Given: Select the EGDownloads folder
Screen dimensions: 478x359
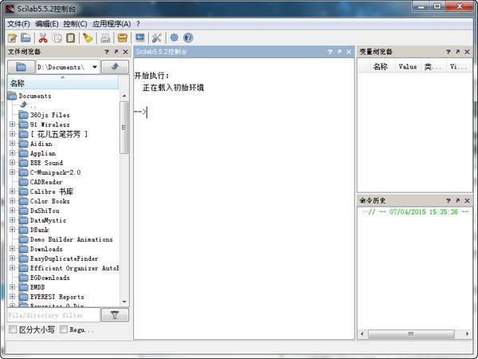Looking at the screenshot, I should pyautogui.click(x=44, y=278).
